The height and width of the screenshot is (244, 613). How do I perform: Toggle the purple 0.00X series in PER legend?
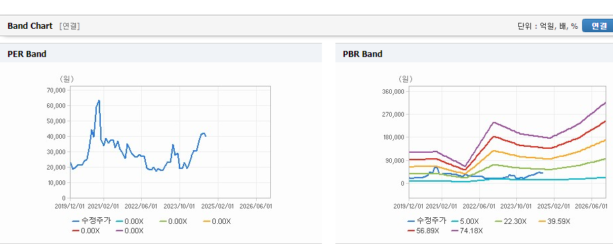(x=130, y=231)
